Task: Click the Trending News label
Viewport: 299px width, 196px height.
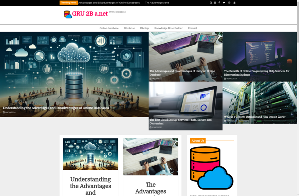Action: (69, 3)
